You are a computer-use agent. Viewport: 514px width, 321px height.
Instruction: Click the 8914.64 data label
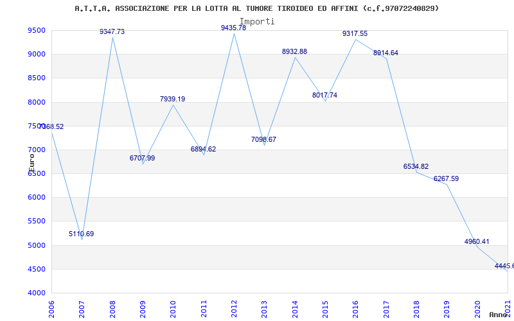386,53
